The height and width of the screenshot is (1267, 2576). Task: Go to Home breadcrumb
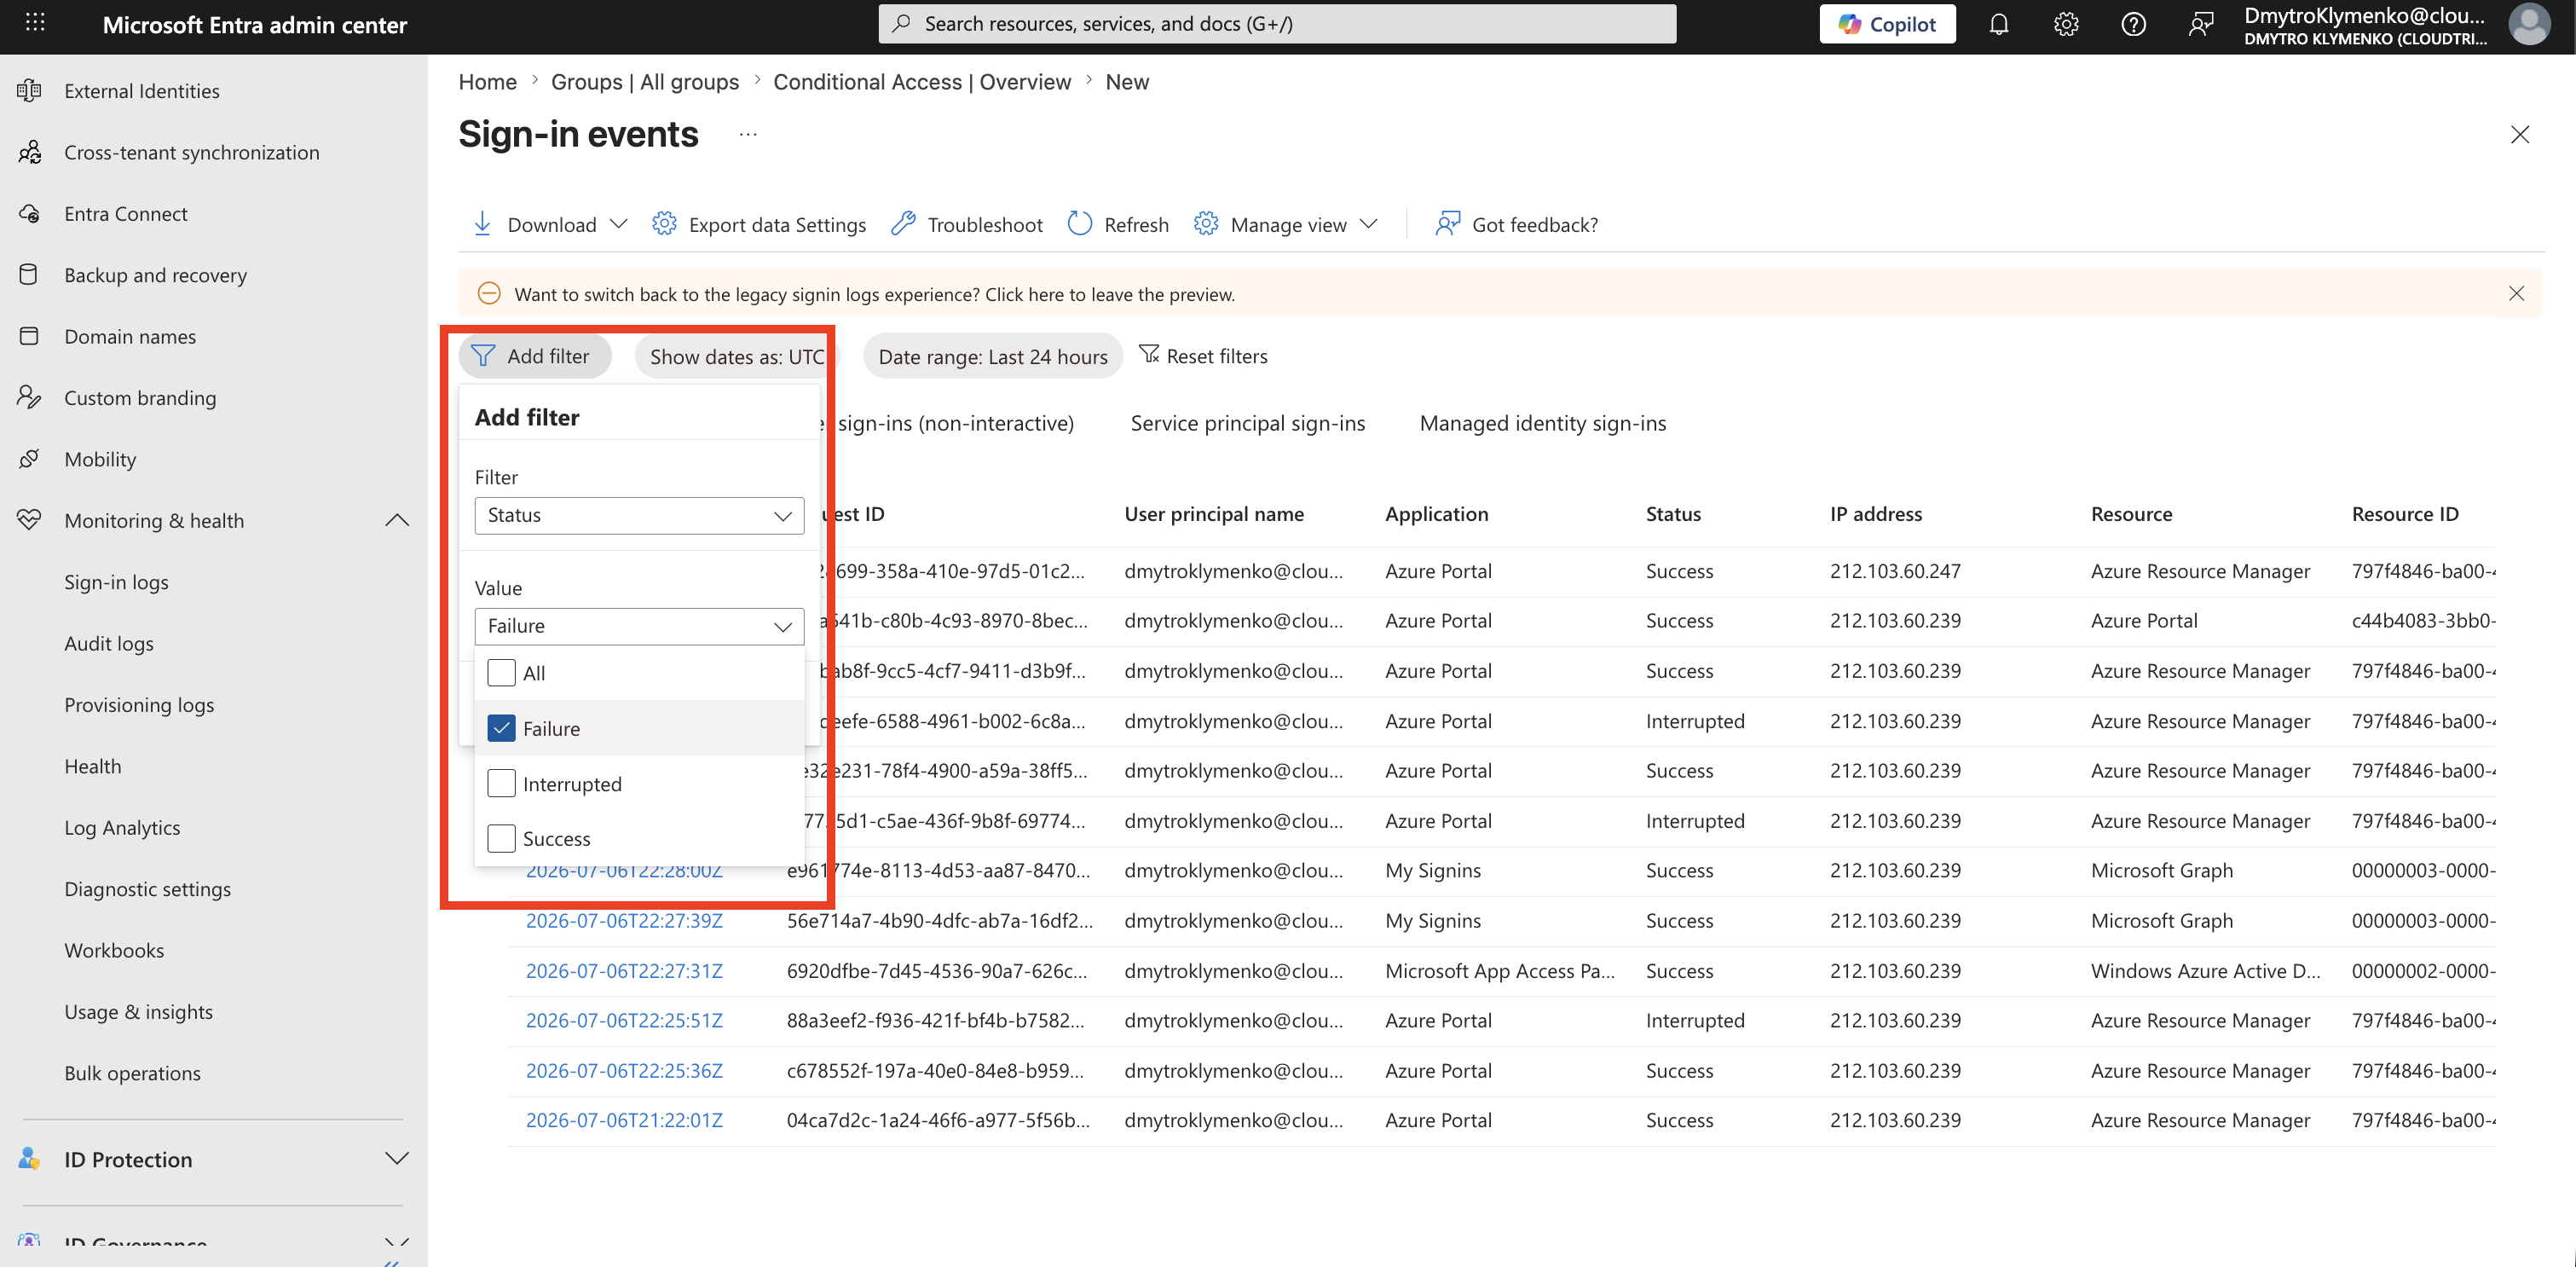(x=487, y=82)
